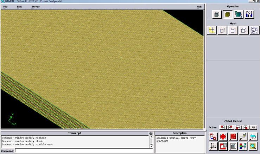Select the Boundary Layer mesh tool

212,31
